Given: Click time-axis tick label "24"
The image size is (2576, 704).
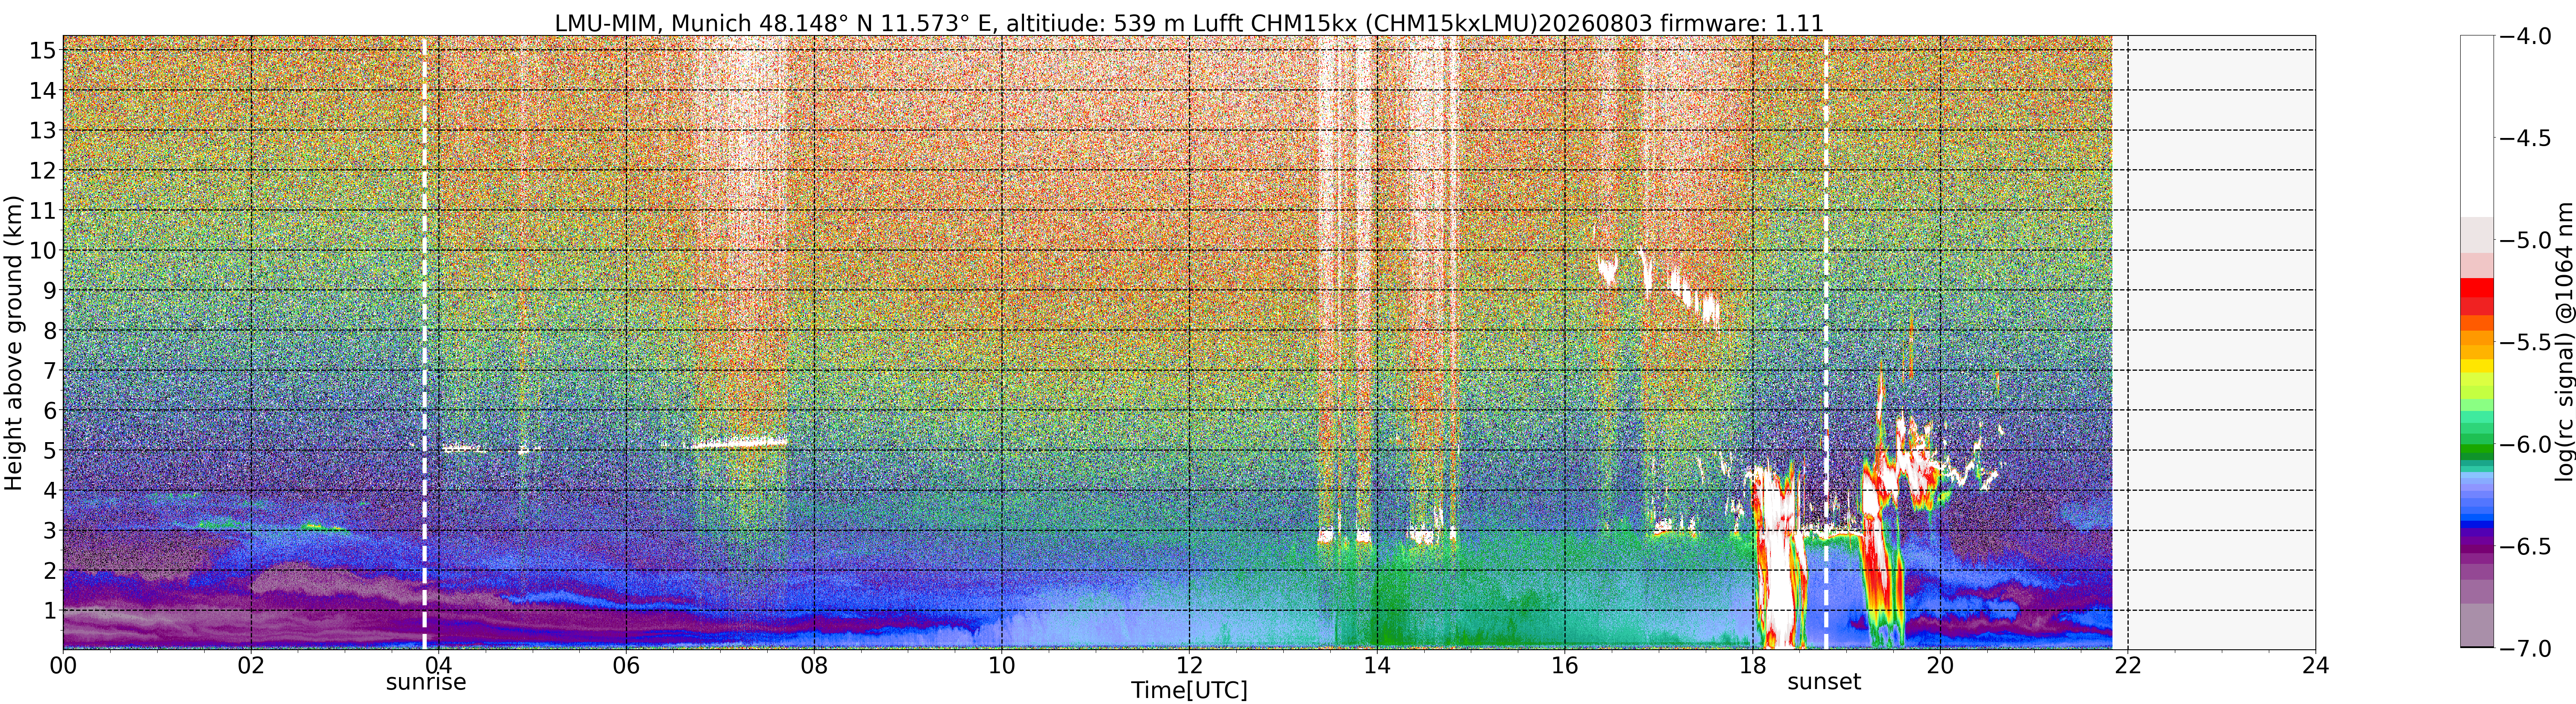Looking at the screenshot, I should 2315,666.
